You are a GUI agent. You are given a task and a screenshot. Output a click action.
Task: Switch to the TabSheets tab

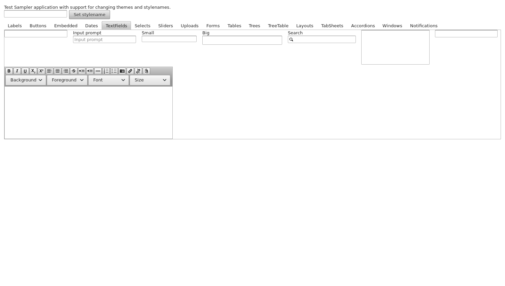[x=332, y=26]
